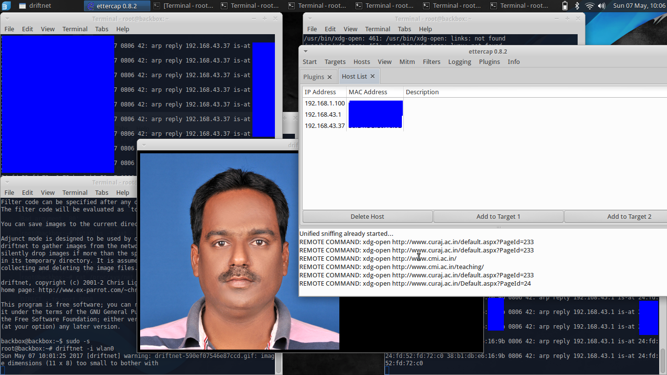
Task: Open the Plugins menu in ettercap menubar
Action: (x=489, y=62)
